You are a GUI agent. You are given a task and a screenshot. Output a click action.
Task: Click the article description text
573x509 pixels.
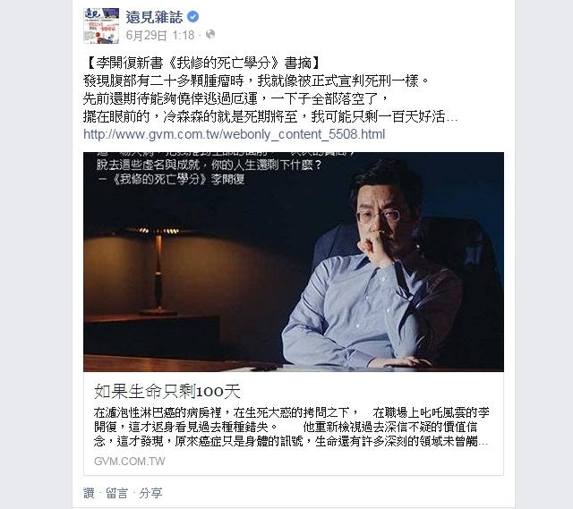[291, 427]
